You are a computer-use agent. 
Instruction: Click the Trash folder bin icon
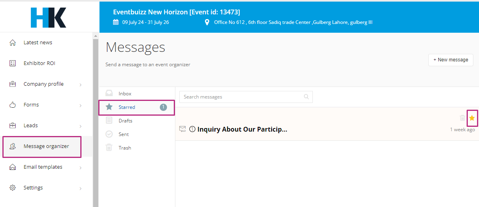point(109,148)
